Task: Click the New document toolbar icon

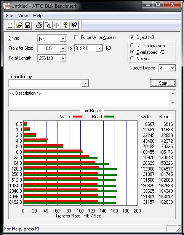Action: (x=10, y=25)
